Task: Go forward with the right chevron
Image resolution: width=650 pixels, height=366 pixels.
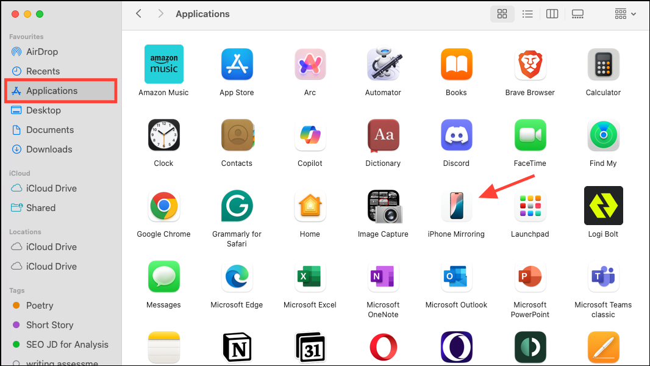Action: click(160, 13)
